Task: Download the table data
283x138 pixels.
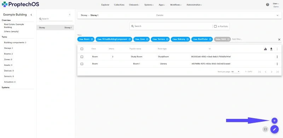Action: [271, 49]
